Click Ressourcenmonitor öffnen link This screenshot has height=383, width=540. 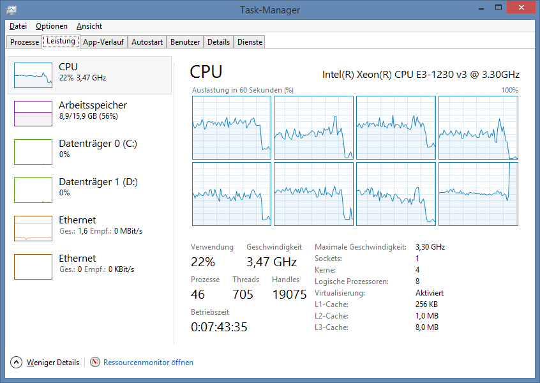[149, 363]
